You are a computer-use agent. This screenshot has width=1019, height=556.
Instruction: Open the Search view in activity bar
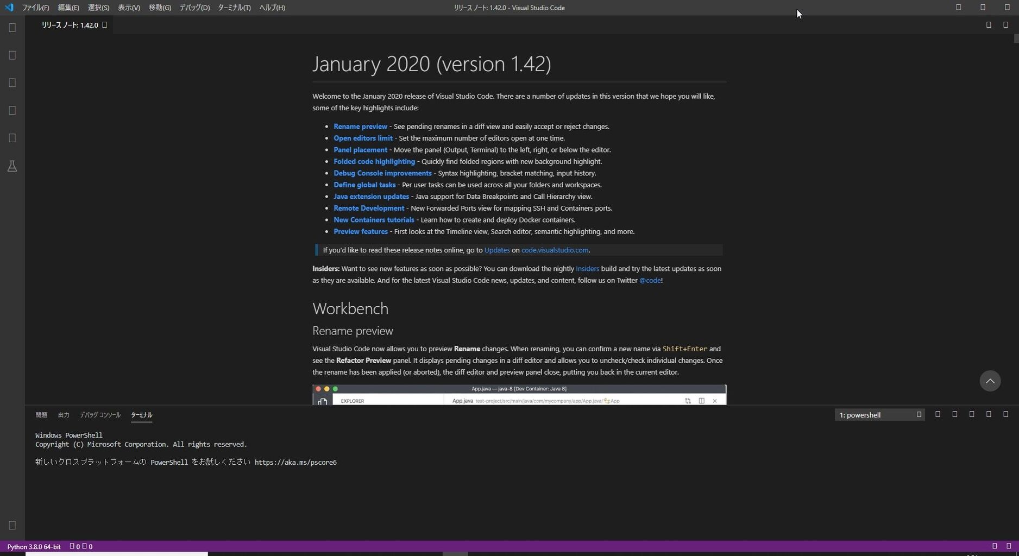[12, 55]
